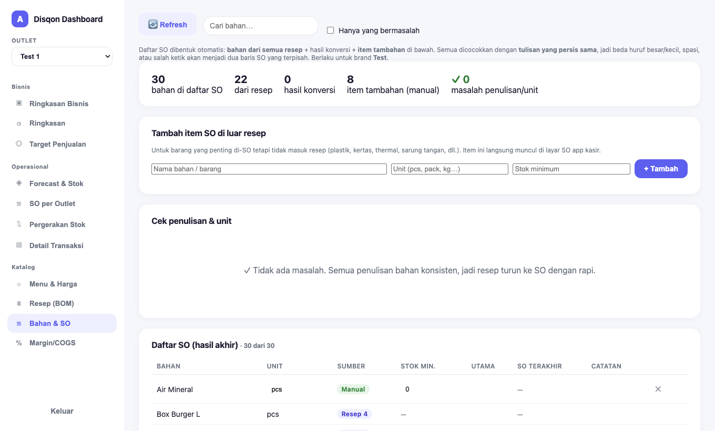The height and width of the screenshot is (431, 715).
Task: Click the Target Penjualan circle icon
Action: [x=19, y=143]
